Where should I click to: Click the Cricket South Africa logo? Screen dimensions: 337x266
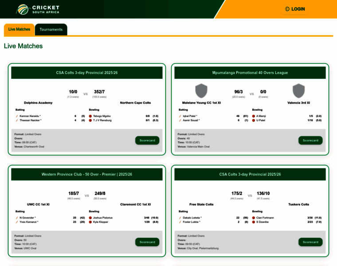pyautogui.click(x=38, y=9)
